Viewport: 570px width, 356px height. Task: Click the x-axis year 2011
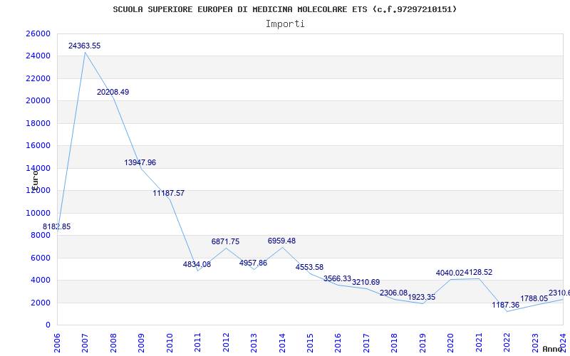[x=198, y=342]
